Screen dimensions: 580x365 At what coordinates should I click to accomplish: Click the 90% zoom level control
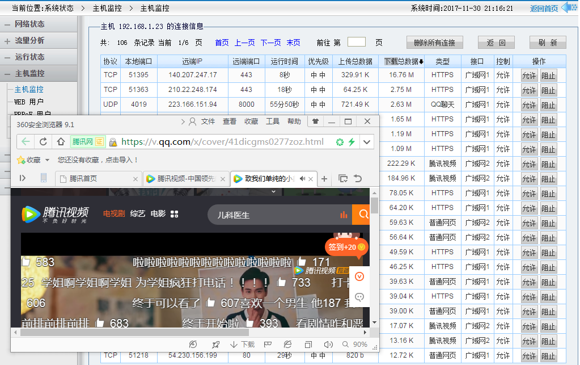click(x=355, y=345)
